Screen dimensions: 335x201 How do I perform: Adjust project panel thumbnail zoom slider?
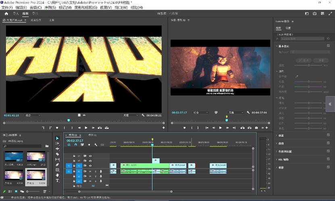click(x=33, y=191)
